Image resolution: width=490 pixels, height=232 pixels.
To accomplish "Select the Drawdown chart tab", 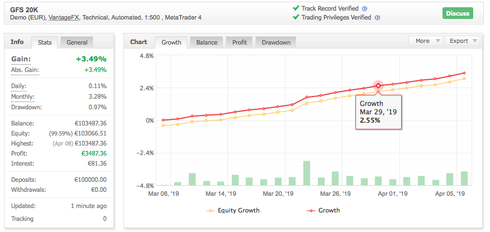I will pyautogui.click(x=276, y=42).
